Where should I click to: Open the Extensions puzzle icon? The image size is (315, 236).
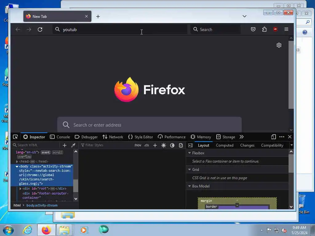click(x=264, y=29)
